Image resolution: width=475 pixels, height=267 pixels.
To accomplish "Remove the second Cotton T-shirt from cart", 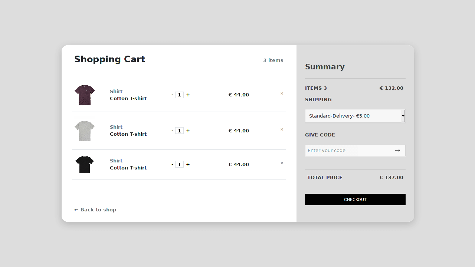I will click(282, 129).
